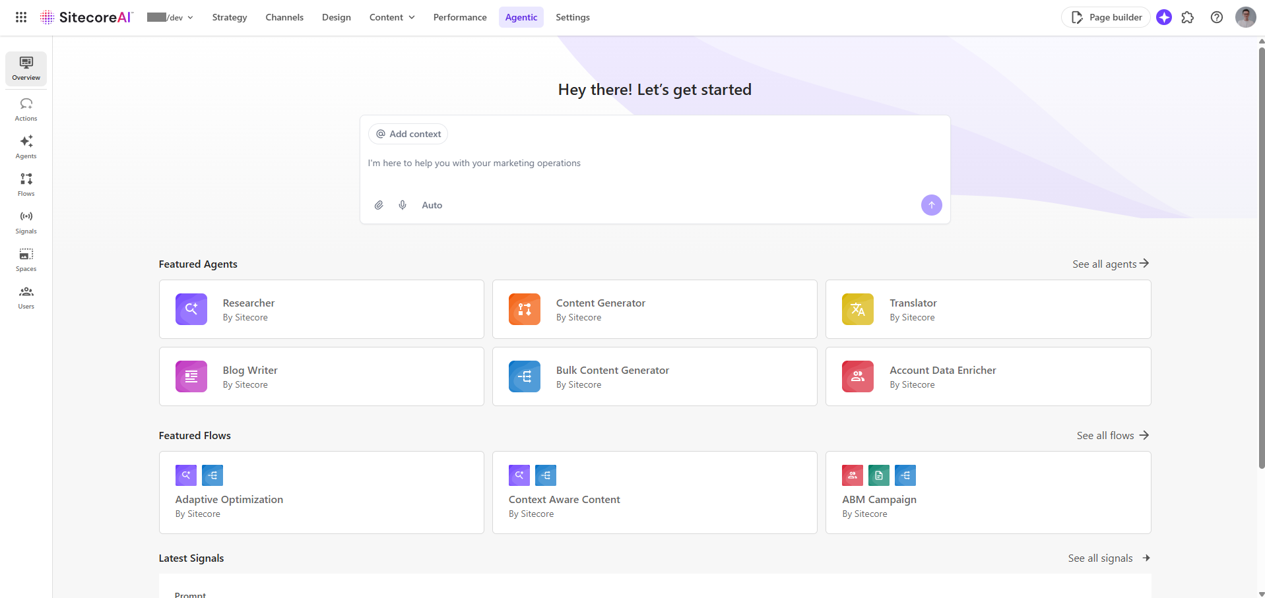Viewport: 1265px width, 598px height.
Task: See all flows
Action: point(1113,435)
